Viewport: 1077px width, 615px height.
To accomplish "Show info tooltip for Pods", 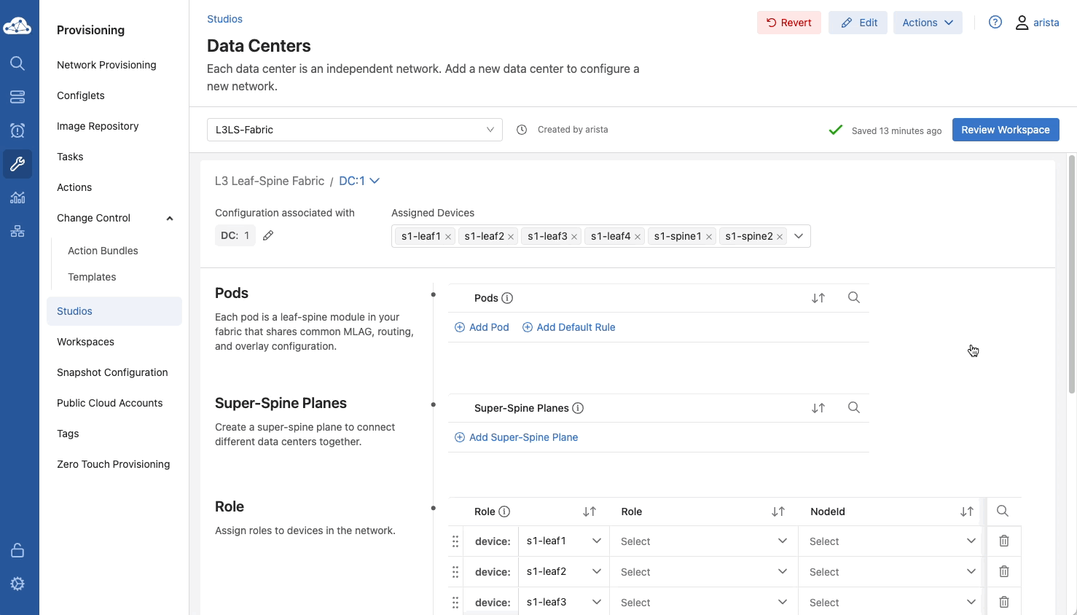I will point(507,298).
